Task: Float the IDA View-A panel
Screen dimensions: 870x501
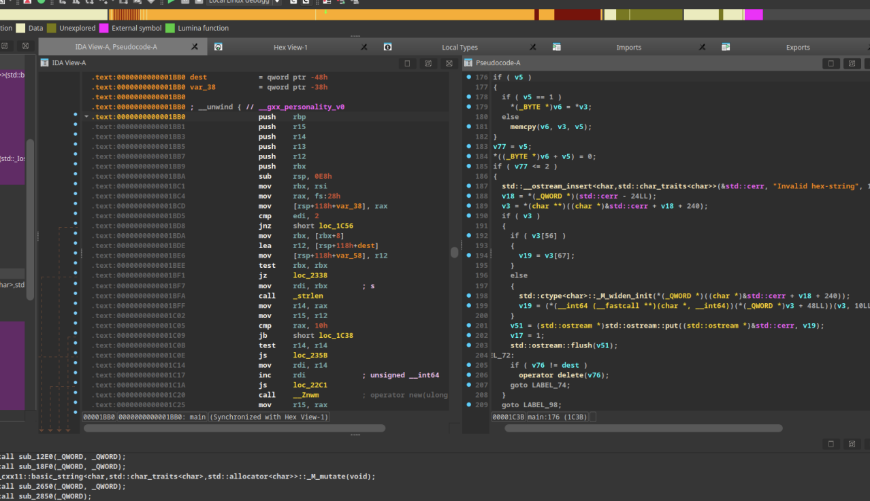Action: 428,63
